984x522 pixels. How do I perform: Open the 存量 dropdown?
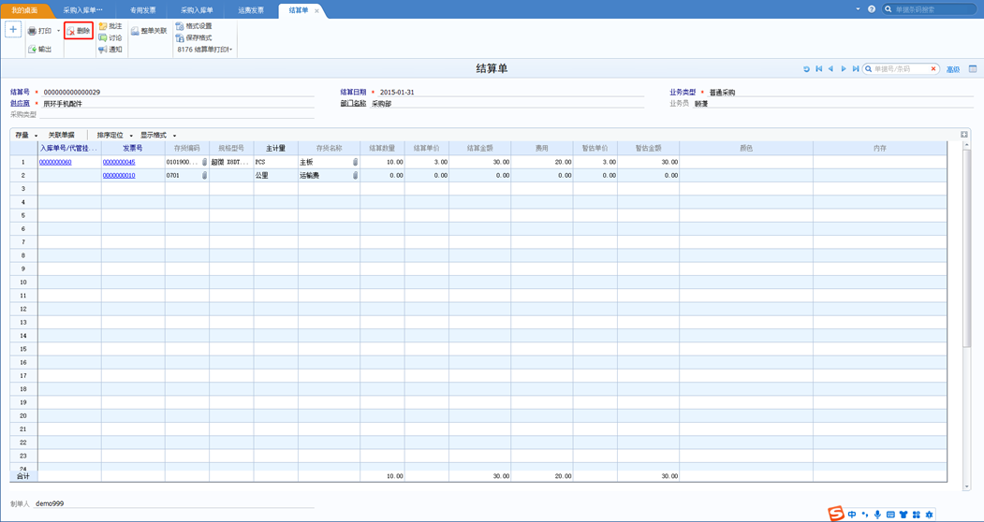[x=26, y=135]
